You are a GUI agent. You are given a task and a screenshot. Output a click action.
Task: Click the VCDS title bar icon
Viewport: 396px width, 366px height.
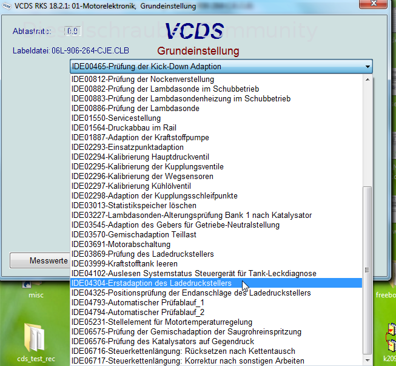click(x=7, y=6)
